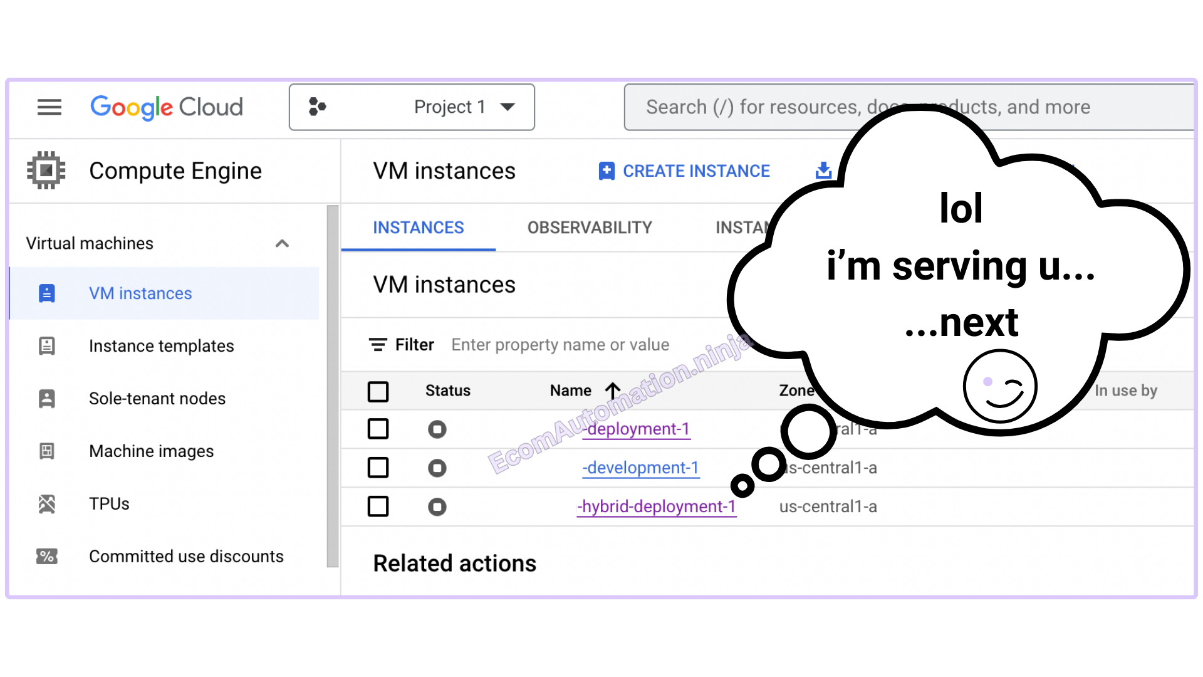The height and width of the screenshot is (677, 1203).
Task: Check the box for -deployment-1 row
Action: point(378,429)
